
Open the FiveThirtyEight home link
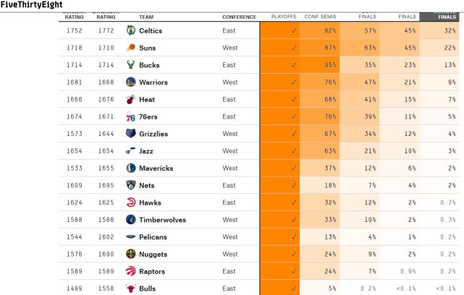(31, 4)
